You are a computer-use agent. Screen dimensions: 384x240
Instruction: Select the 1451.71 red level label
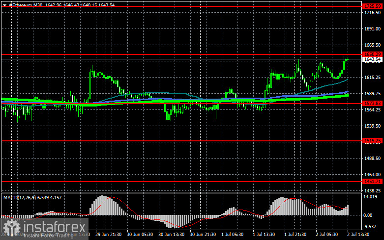click(x=373, y=182)
